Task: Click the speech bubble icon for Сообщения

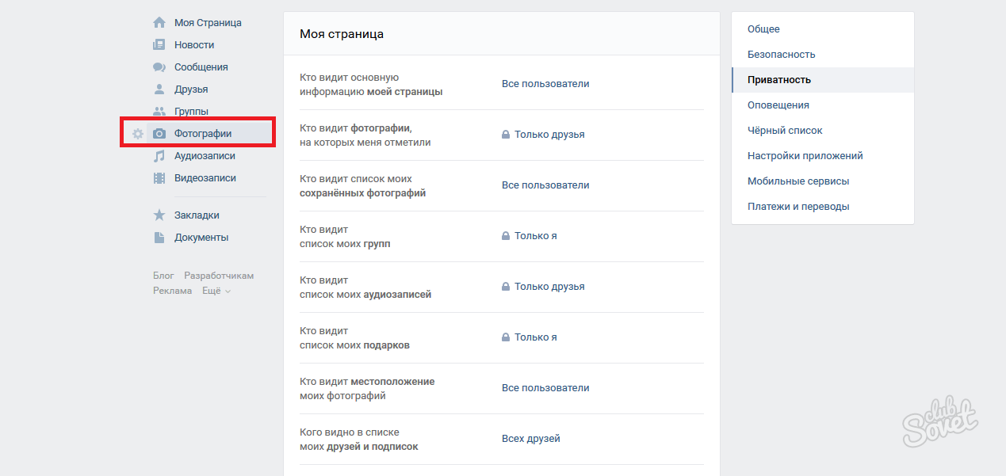Action: click(159, 67)
